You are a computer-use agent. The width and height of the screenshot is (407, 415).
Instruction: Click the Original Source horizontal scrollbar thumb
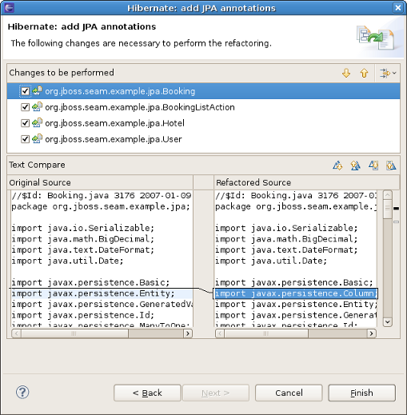point(74,333)
